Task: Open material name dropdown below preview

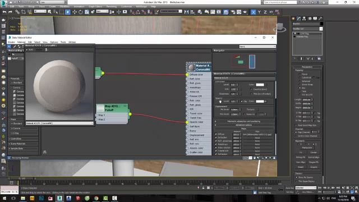Action: click(59, 123)
